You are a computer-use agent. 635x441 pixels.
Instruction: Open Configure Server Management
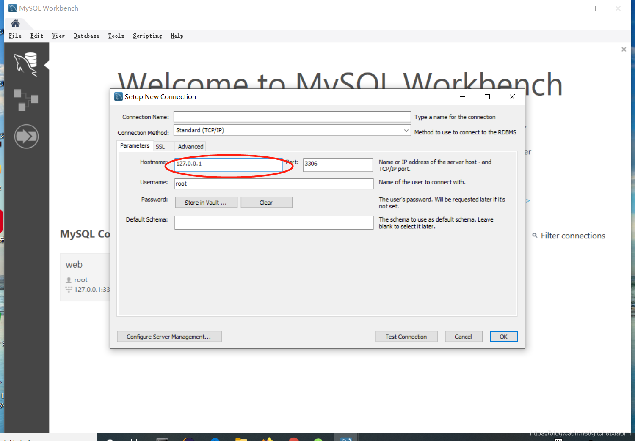pos(169,337)
